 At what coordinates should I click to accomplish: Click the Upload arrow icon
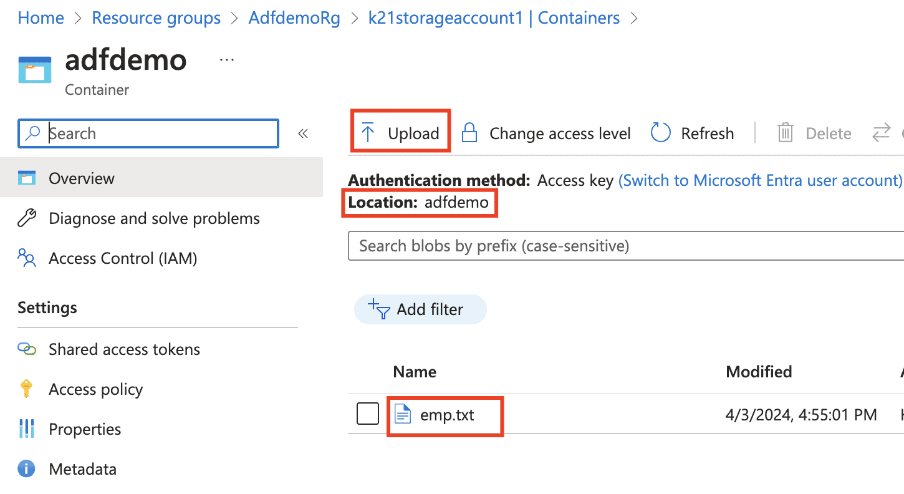click(368, 133)
